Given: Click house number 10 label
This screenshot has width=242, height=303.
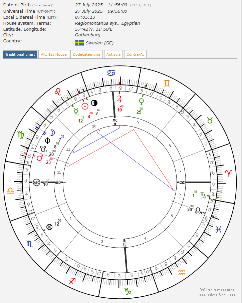Looking at the screenshot, I should point(94,126).
